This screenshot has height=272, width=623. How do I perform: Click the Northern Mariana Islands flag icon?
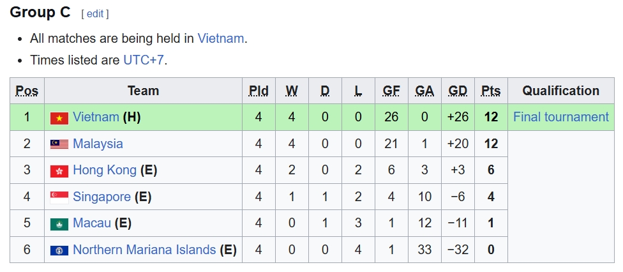pyautogui.click(x=59, y=250)
